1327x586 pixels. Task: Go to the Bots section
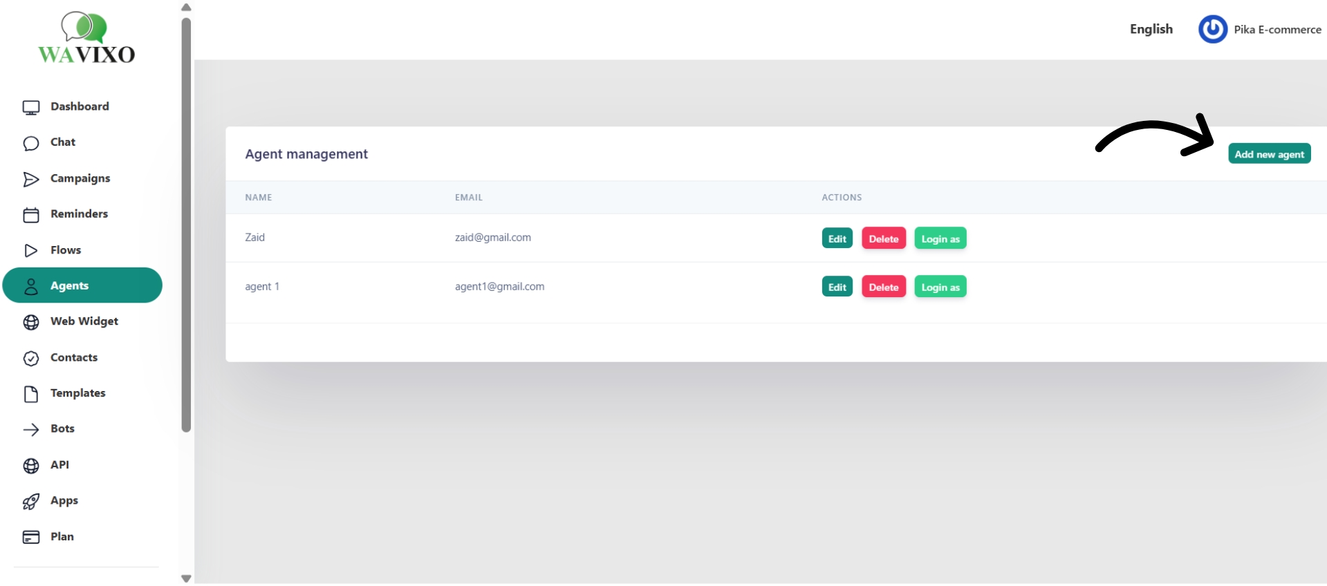pyautogui.click(x=62, y=428)
